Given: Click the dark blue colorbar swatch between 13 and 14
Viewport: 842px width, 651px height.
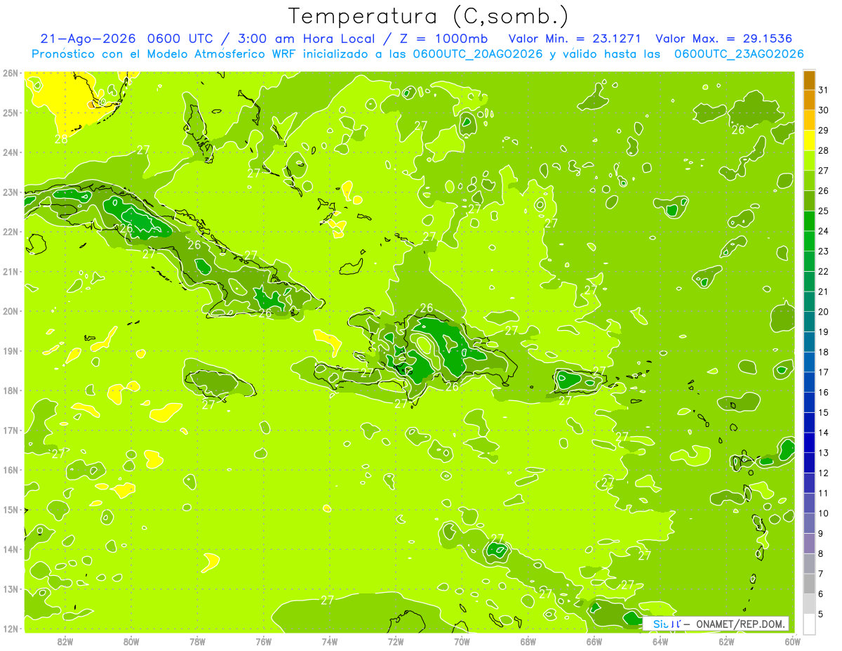Looking at the screenshot, I should coord(809,443).
